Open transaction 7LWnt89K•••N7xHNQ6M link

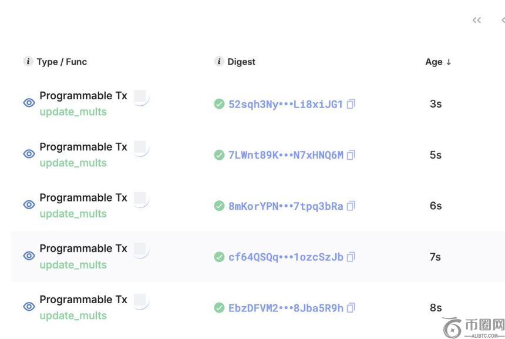tap(285, 155)
